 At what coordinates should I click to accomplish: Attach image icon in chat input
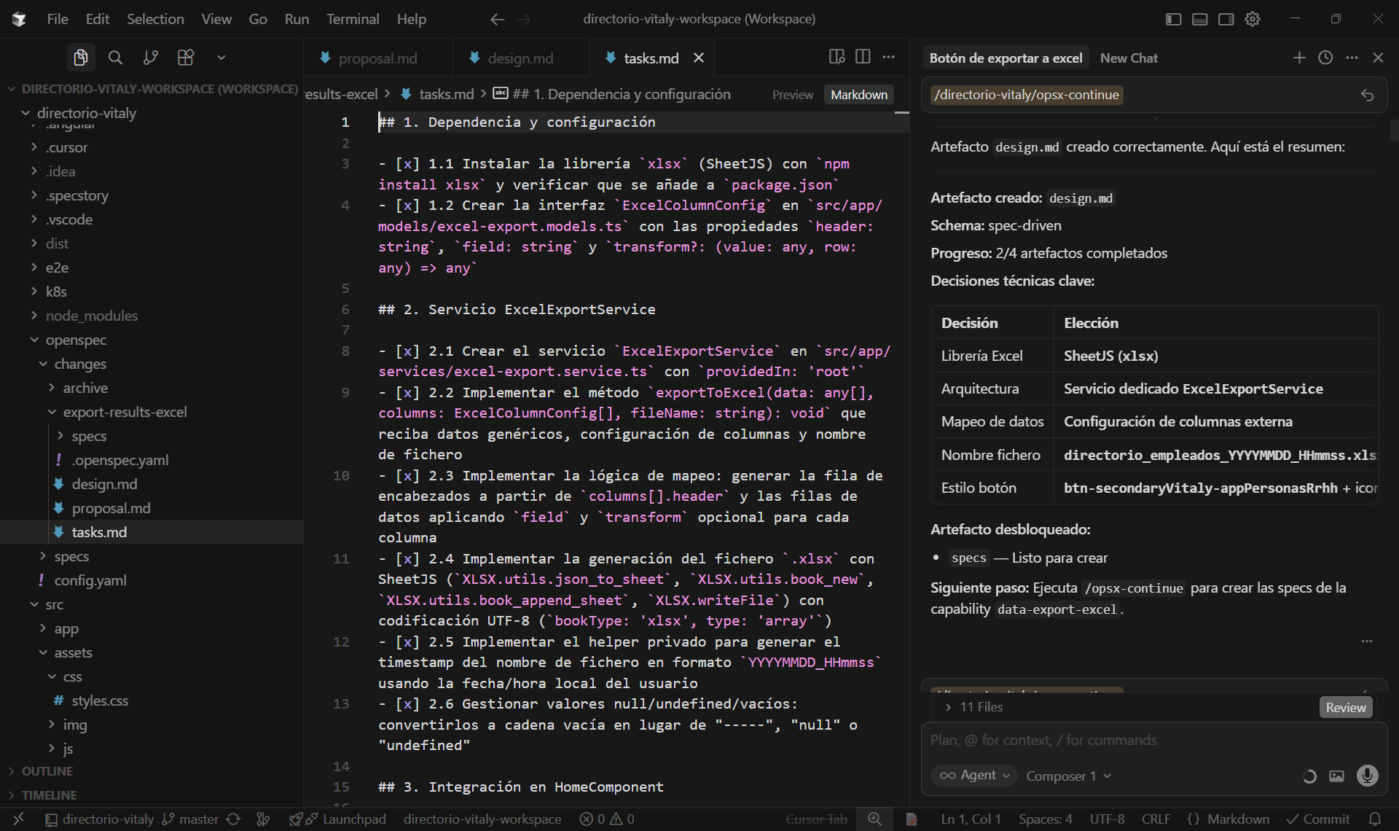1336,776
